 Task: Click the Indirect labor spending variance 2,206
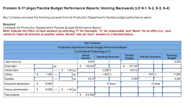click(x=105, y=70)
